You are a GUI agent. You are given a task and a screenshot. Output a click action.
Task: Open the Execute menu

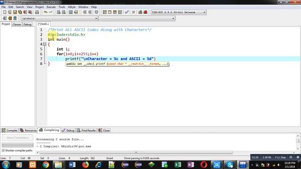click(x=51, y=7)
